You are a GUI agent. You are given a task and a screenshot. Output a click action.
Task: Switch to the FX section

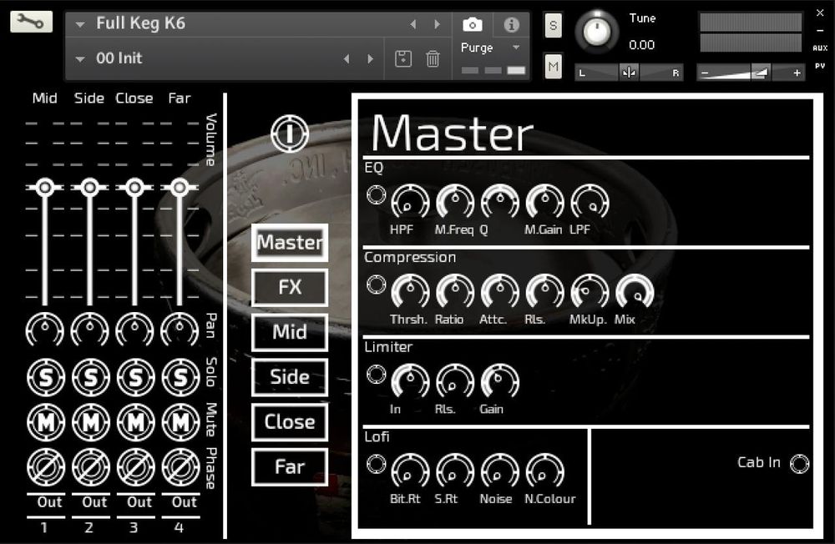pos(289,287)
